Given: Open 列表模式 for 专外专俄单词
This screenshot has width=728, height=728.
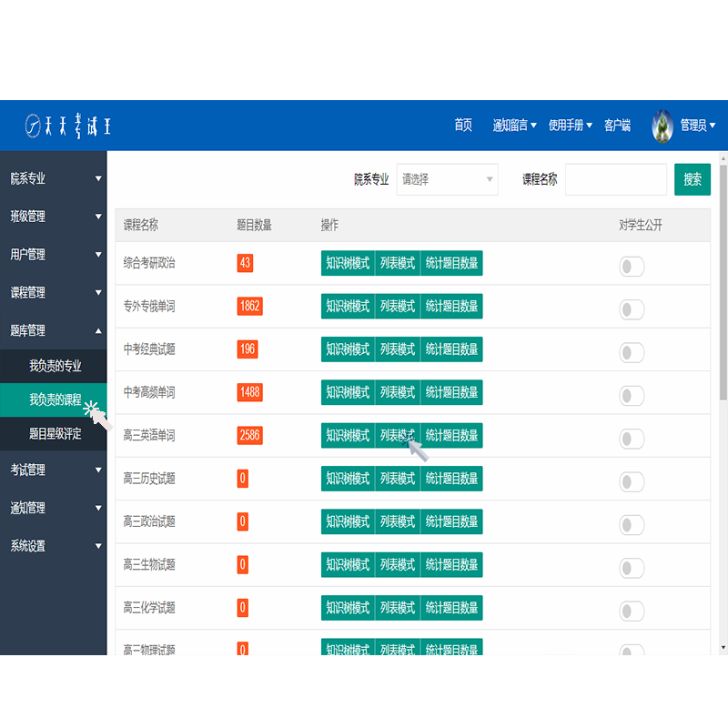Looking at the screenshot, I should coord(398,307).
